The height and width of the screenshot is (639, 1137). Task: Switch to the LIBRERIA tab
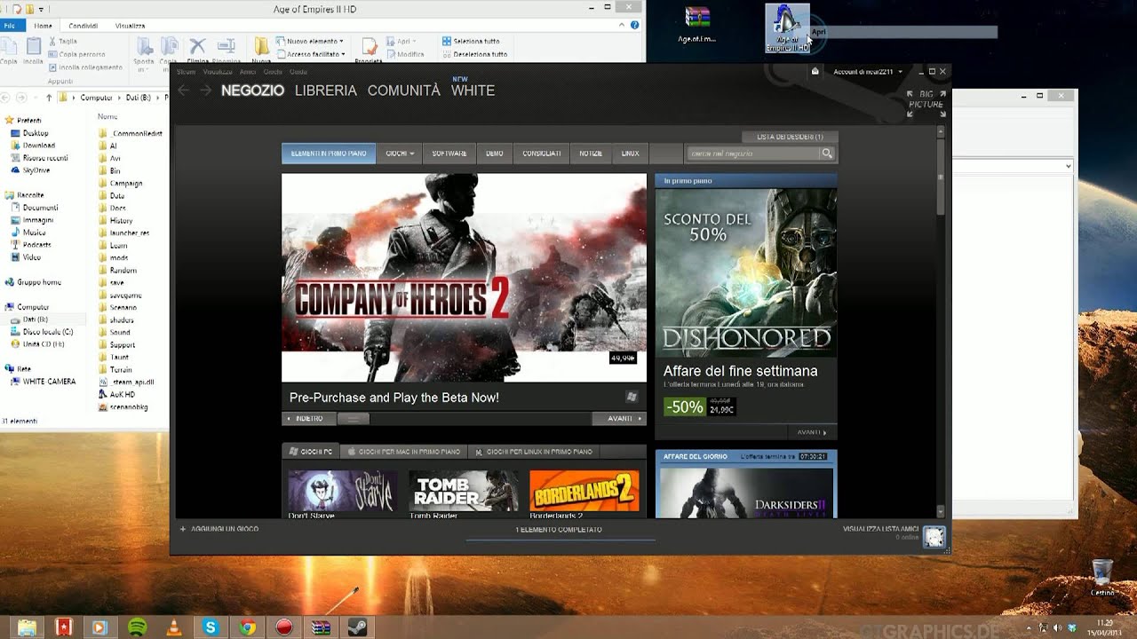(x=326, y=91)
